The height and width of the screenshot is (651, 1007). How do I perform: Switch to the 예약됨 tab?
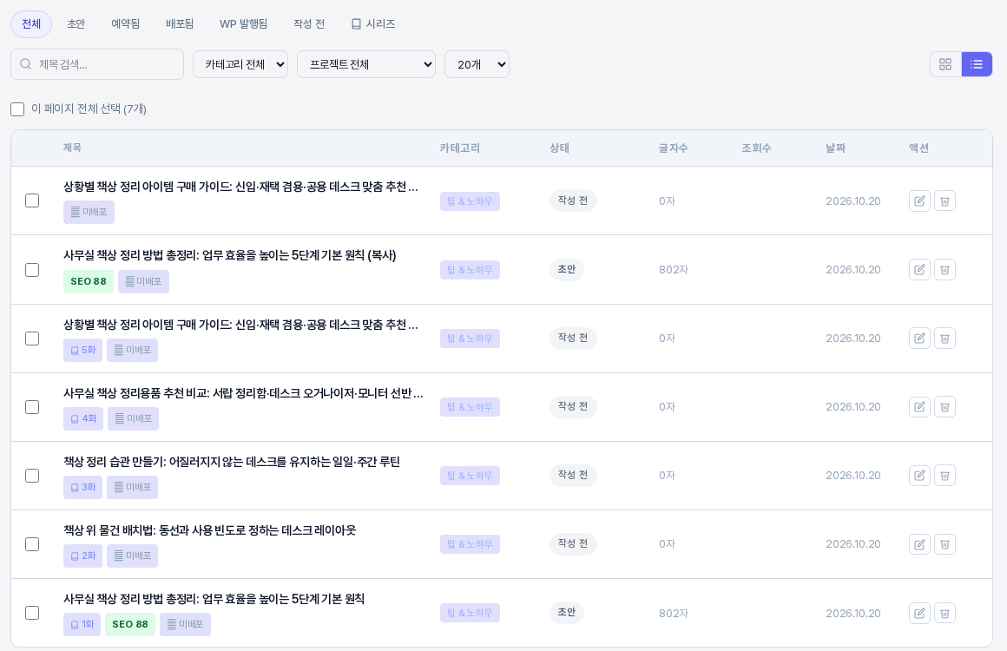click(125, 24)
